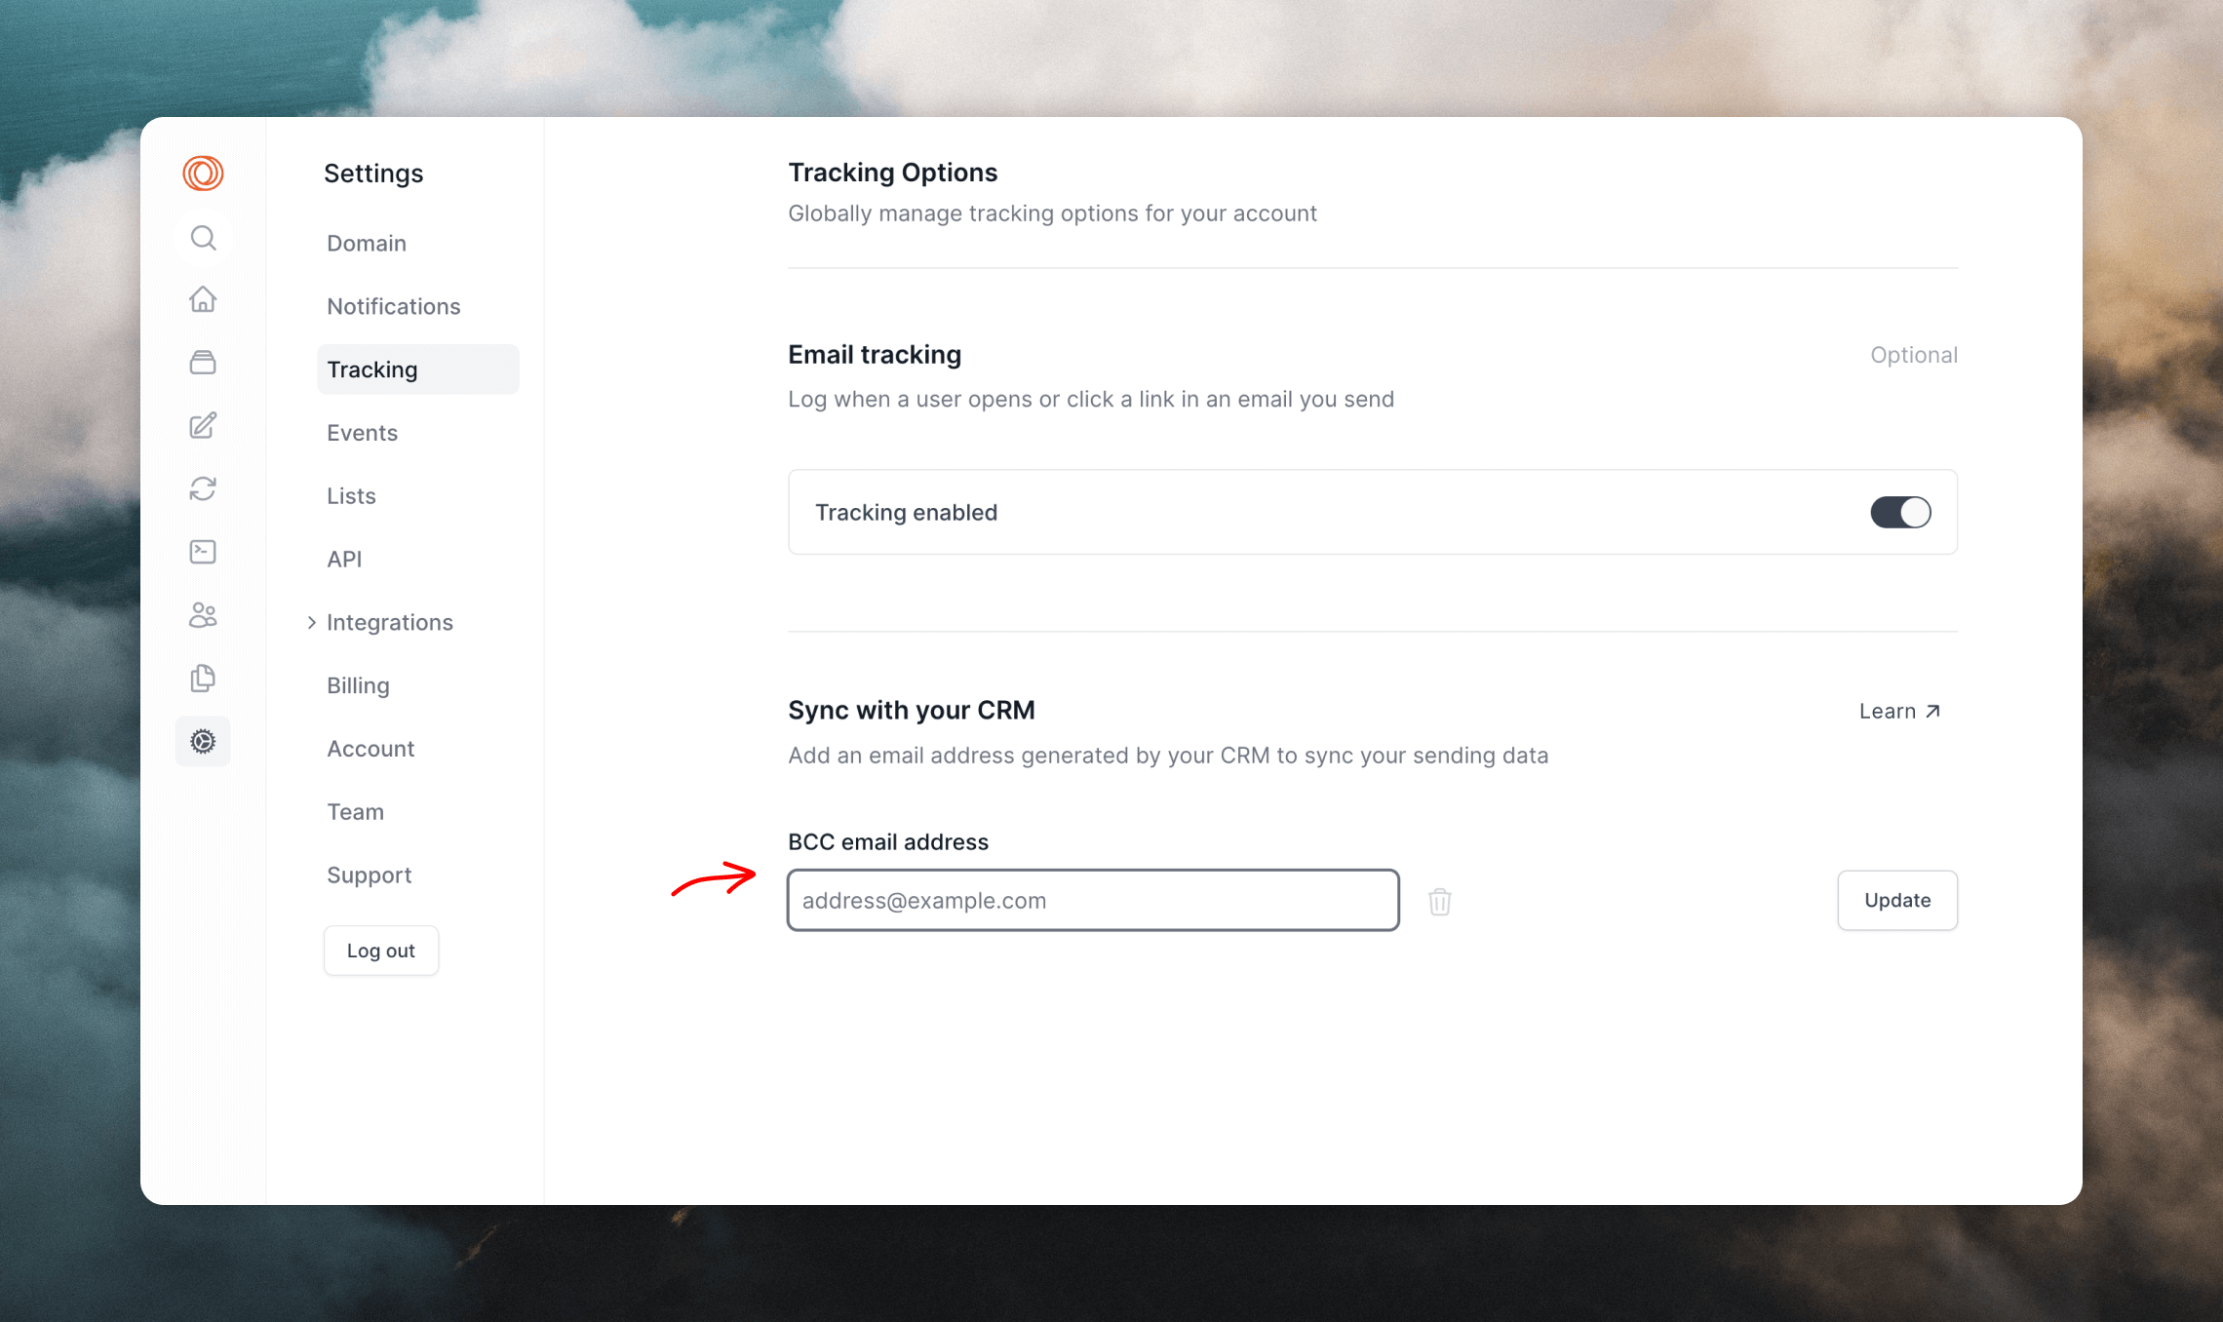Open search from the sidebar magnifier icon

coord(203,238)
